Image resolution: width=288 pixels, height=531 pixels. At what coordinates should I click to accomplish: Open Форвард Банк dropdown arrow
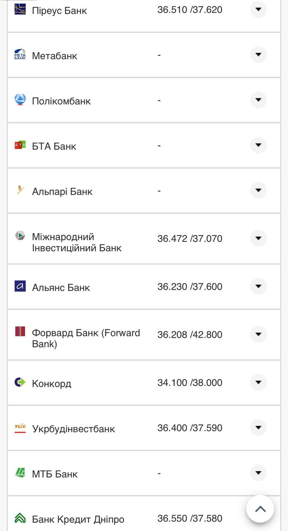point(258,334)
